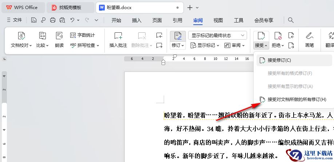Click the ruler tab stop selector
The image size is (334, 162).
pos(4,59)
